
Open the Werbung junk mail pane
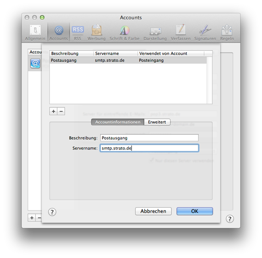[97, 33]
